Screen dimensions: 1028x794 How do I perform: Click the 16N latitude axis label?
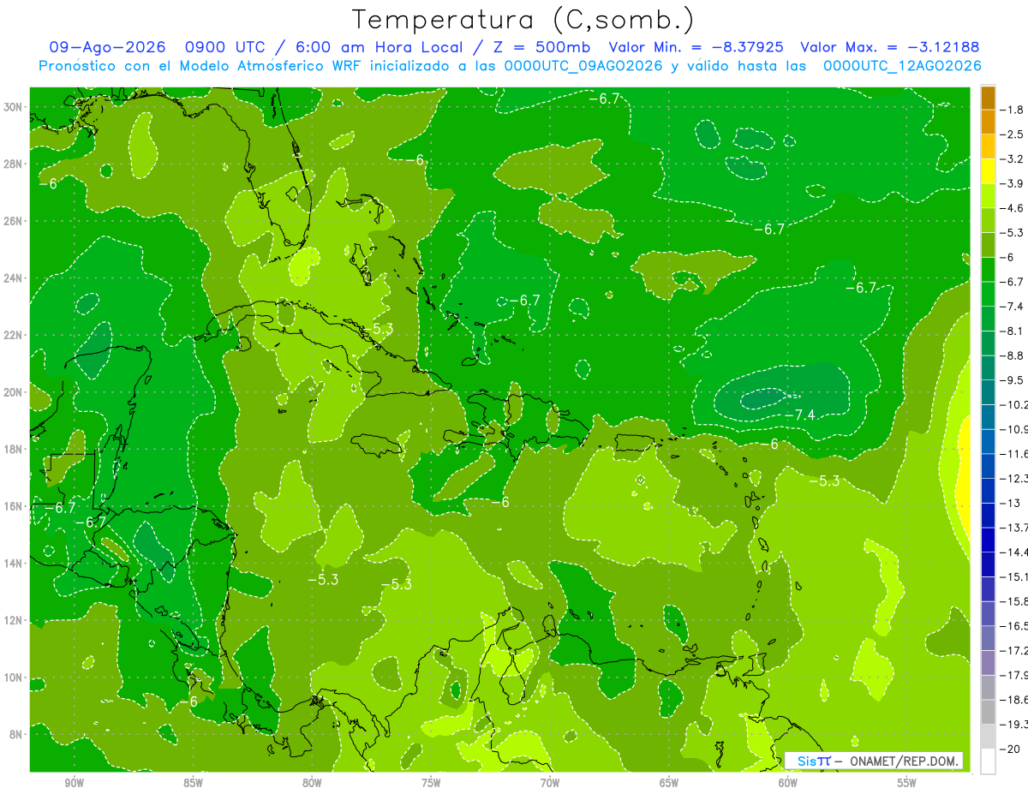pyautogui.click(x=15, y=506)
